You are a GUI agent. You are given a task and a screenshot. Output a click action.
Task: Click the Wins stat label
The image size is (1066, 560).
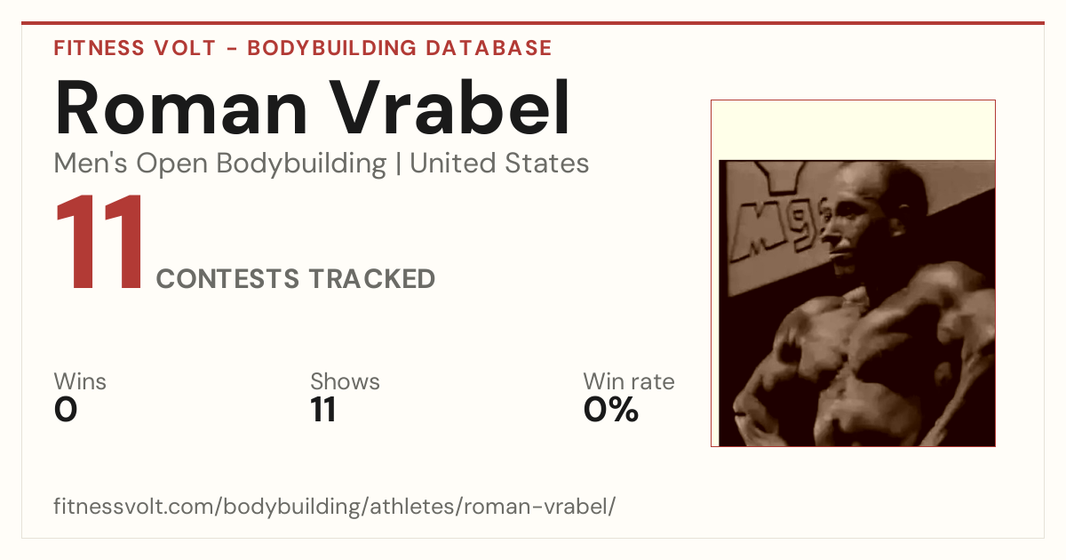pyautogui.click(x=80, y=382)
